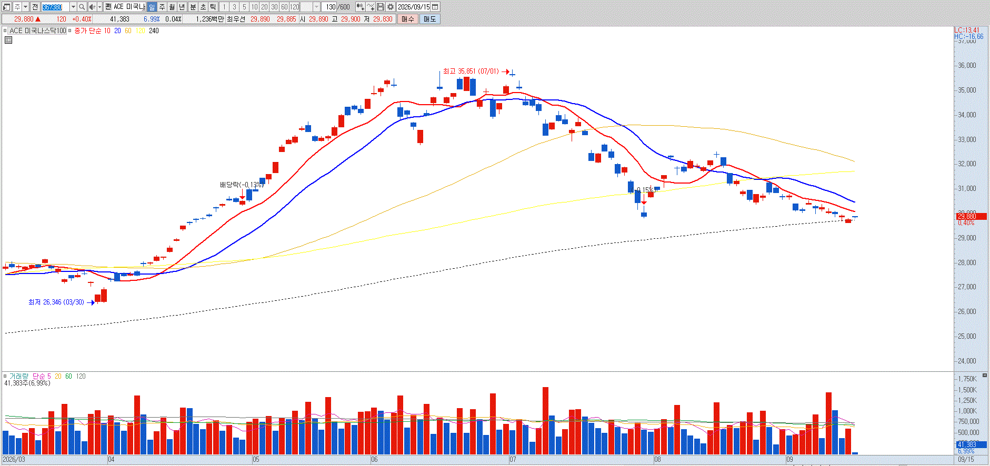Click the 전 button

35,7
